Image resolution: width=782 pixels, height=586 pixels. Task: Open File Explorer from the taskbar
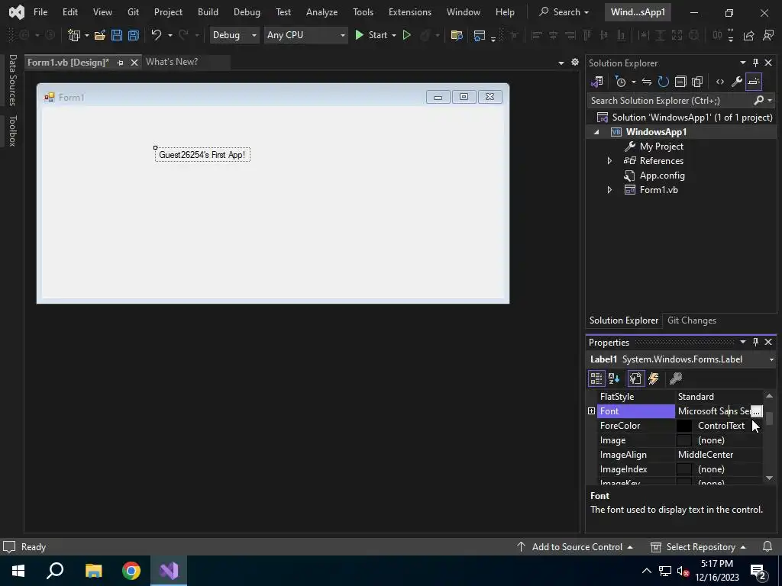tap(93, 571)
